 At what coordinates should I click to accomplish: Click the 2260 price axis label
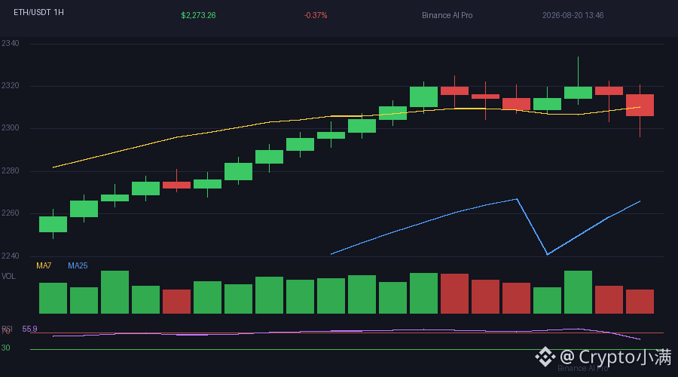pos(11,213)
